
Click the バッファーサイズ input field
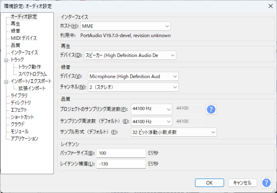point(121,153)
